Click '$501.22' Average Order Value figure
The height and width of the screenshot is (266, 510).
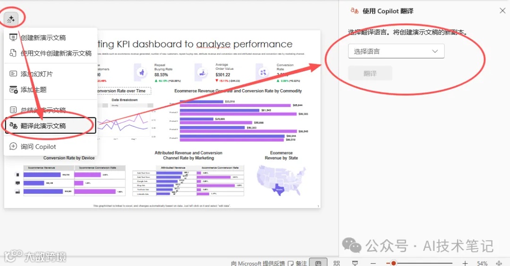click(223, 75)
